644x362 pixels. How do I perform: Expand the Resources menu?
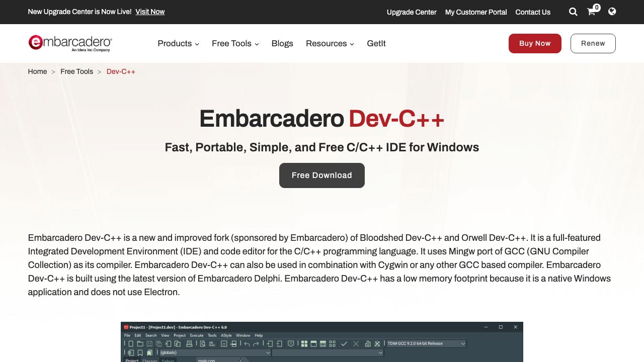(x=330, y=43)
